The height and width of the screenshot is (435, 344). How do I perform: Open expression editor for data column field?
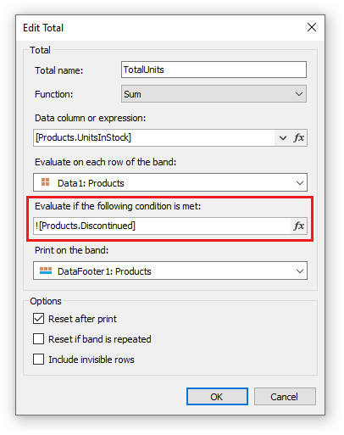(x=299, y=138)
